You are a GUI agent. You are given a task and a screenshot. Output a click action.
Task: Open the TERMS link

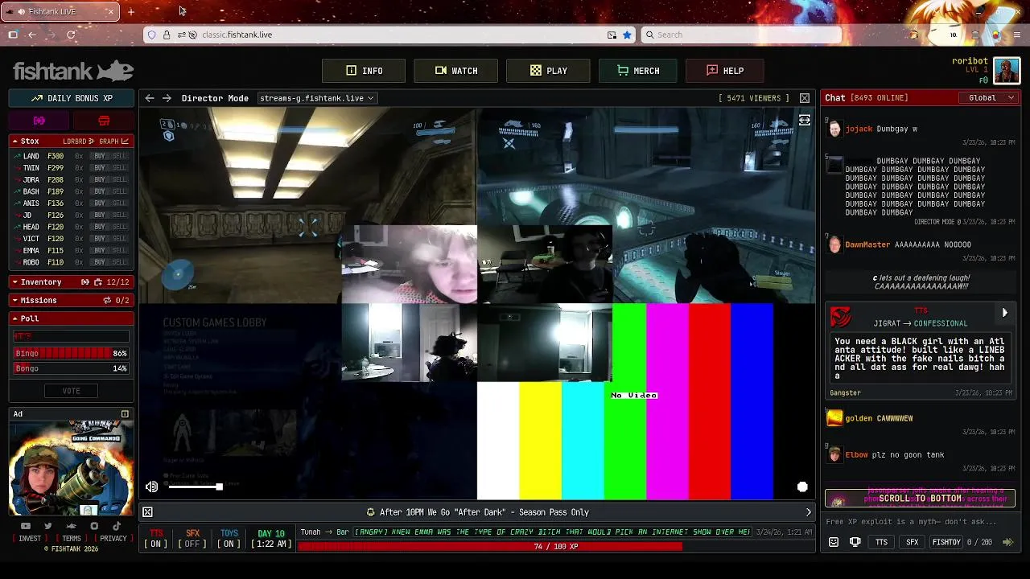pos(72,539)
